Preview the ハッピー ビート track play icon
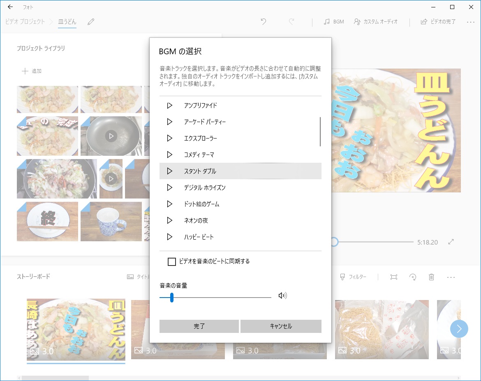481x381 pixels. [169, 237]
